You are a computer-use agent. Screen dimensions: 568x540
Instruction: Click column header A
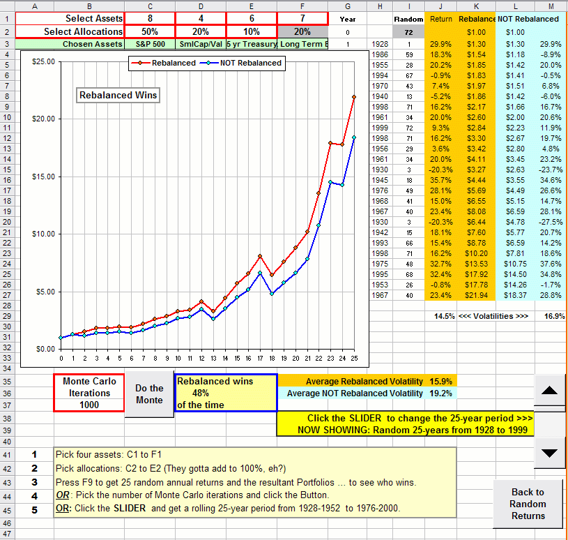click(x=35, y=6)
